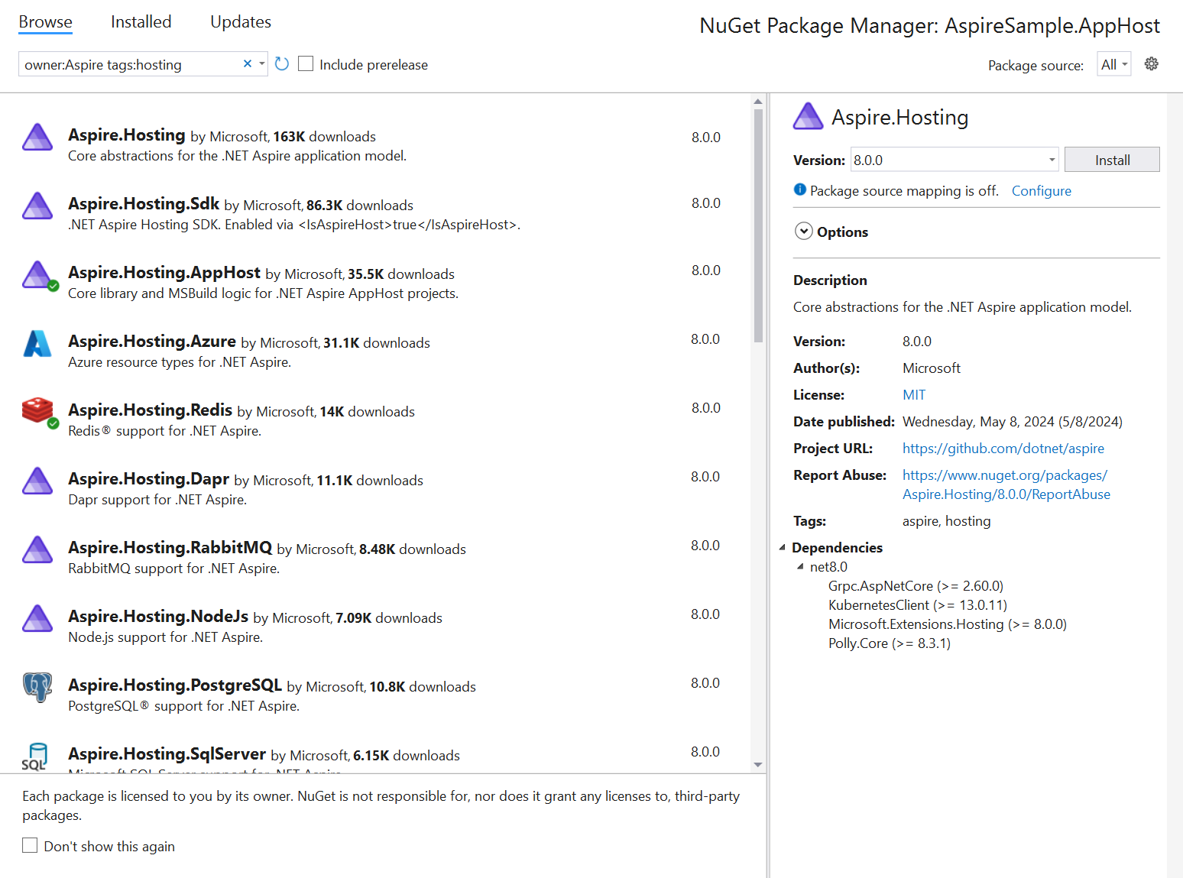This screenshot has height=878, width=1183.
Task: Collapse the Options section
Action: (x=804, y=231)
